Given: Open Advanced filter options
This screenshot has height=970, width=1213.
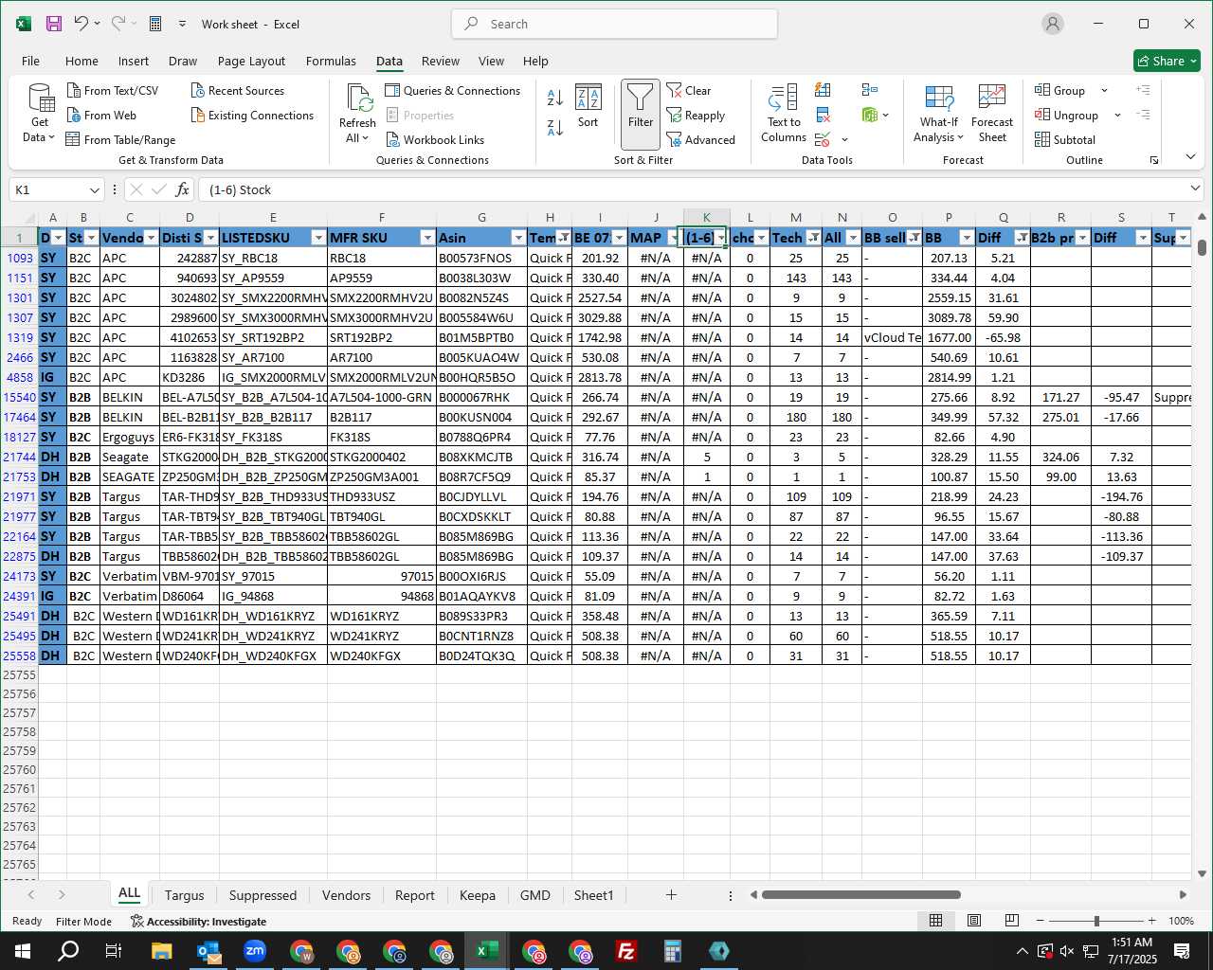Looking at the screenshot, I should [x=701, y=139].
